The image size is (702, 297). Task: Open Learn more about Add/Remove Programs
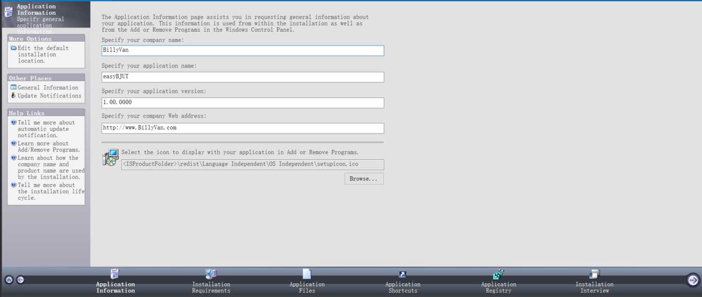pos(49,147)
